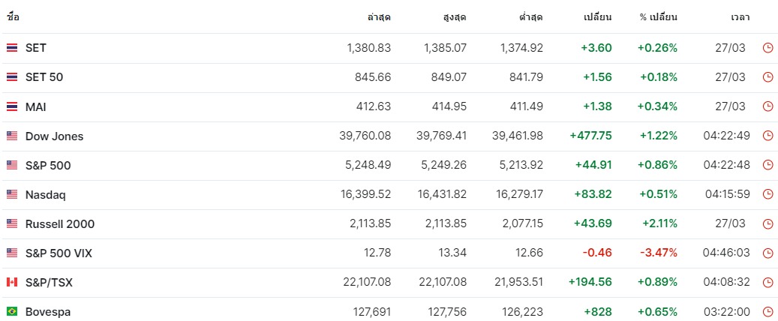This screenshot has width=778, height=321.
Task: Click the US flag next to Russell 2000
Action: point(12,223)
